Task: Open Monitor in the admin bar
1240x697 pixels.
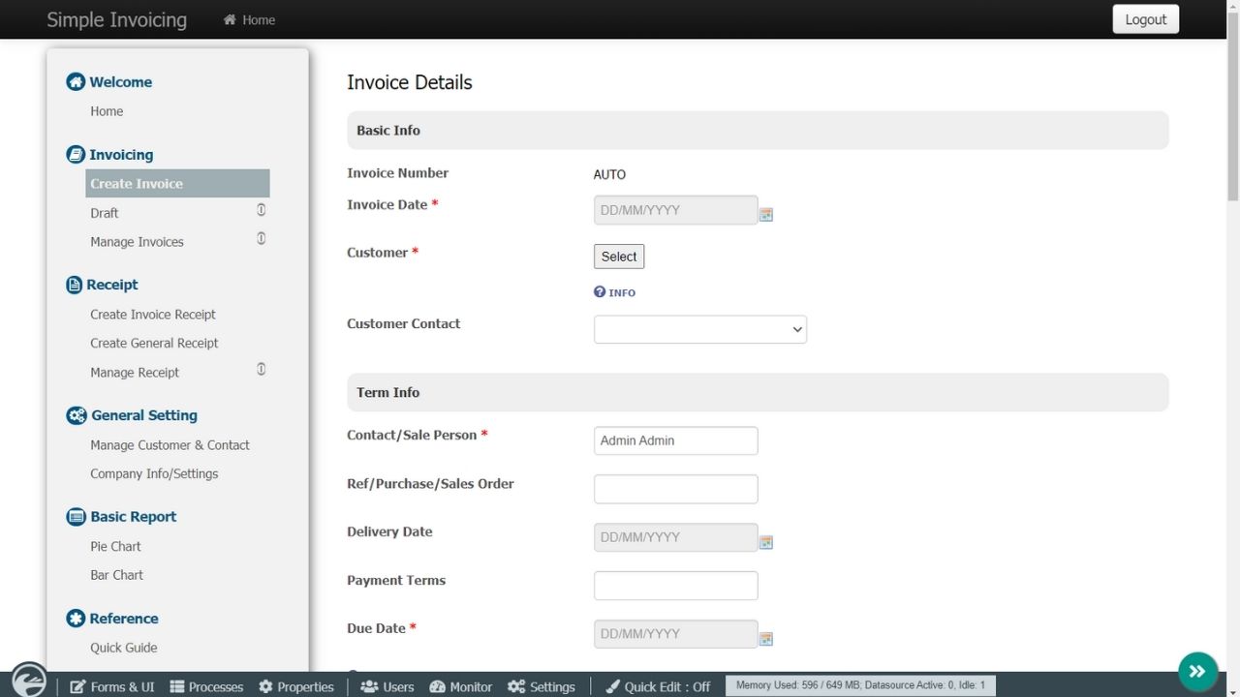Action: click(x=460, y=686)
